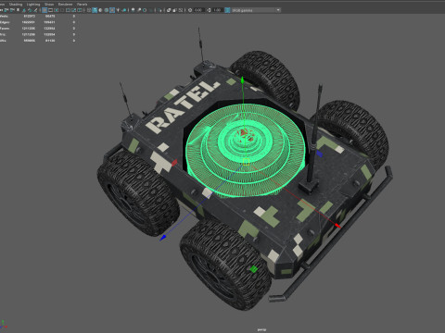The height and width of the screenshot is (333, 445).
Task: Toggle the Textured display icon
Action: [x=112, y=10]
